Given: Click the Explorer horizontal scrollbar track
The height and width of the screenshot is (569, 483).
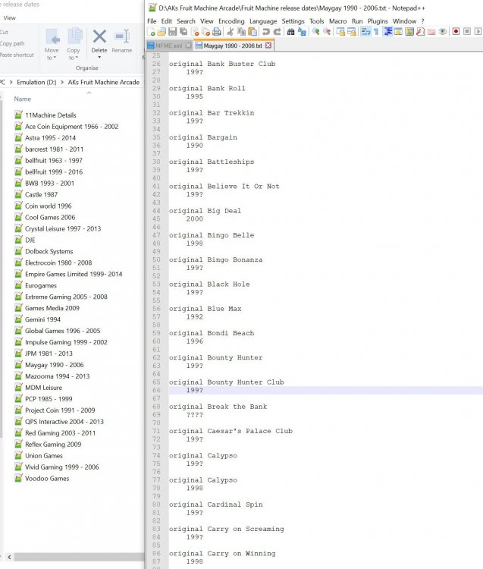Looking at the screenshot, I should coord(79,557).
